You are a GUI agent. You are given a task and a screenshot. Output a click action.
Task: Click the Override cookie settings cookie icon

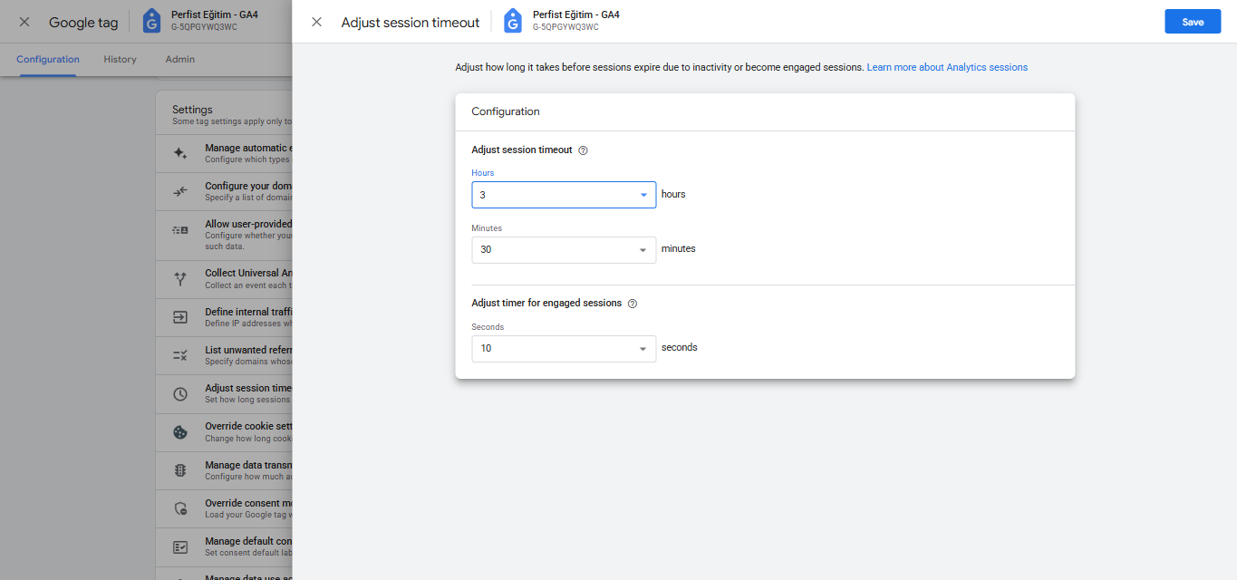(180, 432)
